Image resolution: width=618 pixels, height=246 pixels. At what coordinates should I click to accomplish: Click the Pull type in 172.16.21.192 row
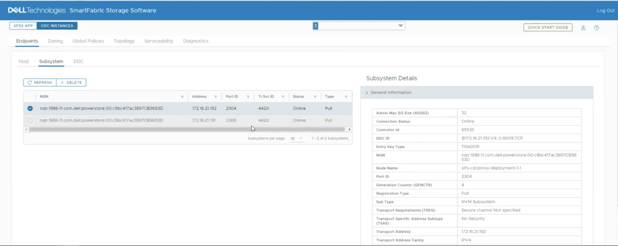pos(328,109)
